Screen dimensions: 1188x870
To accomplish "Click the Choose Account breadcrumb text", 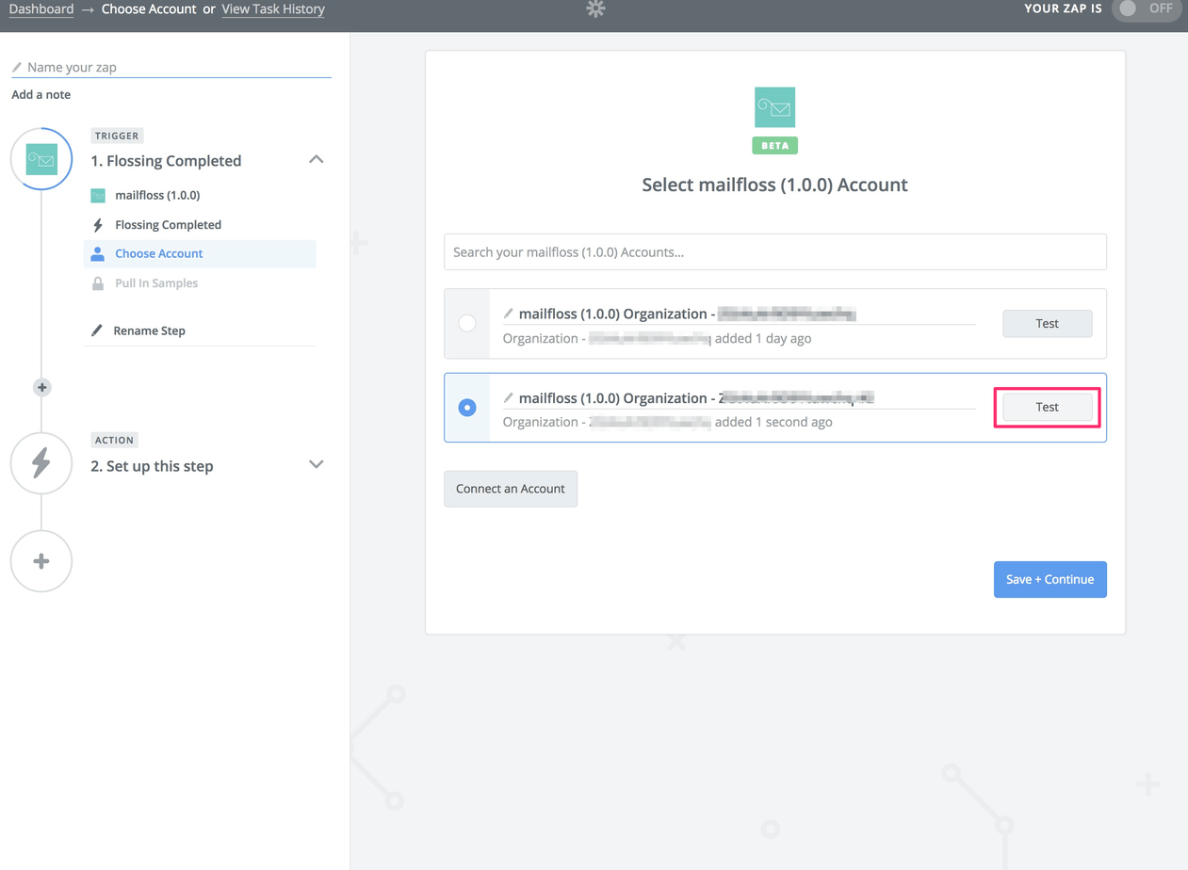I will [149, 9].
